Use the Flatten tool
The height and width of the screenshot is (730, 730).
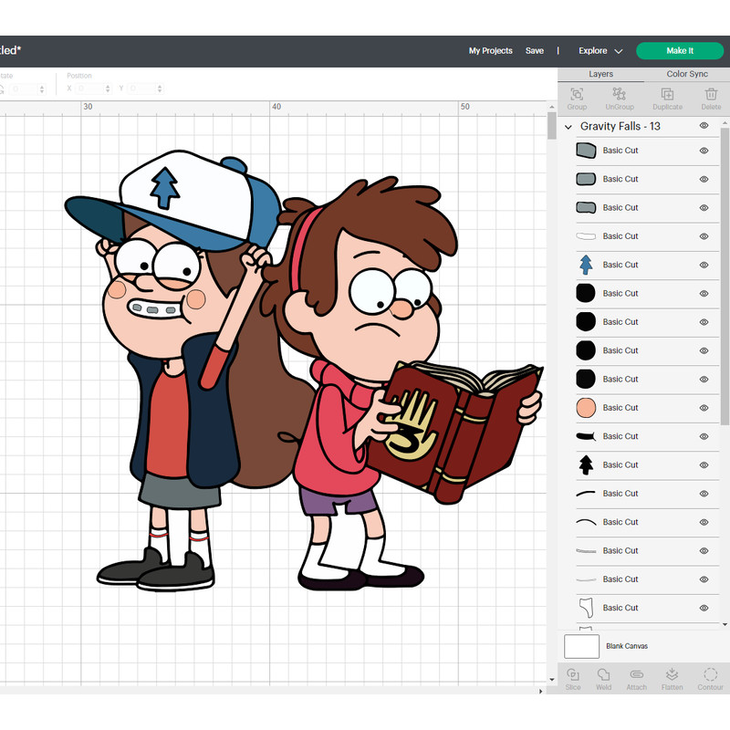pyautogui.click(x=672, y=675)
